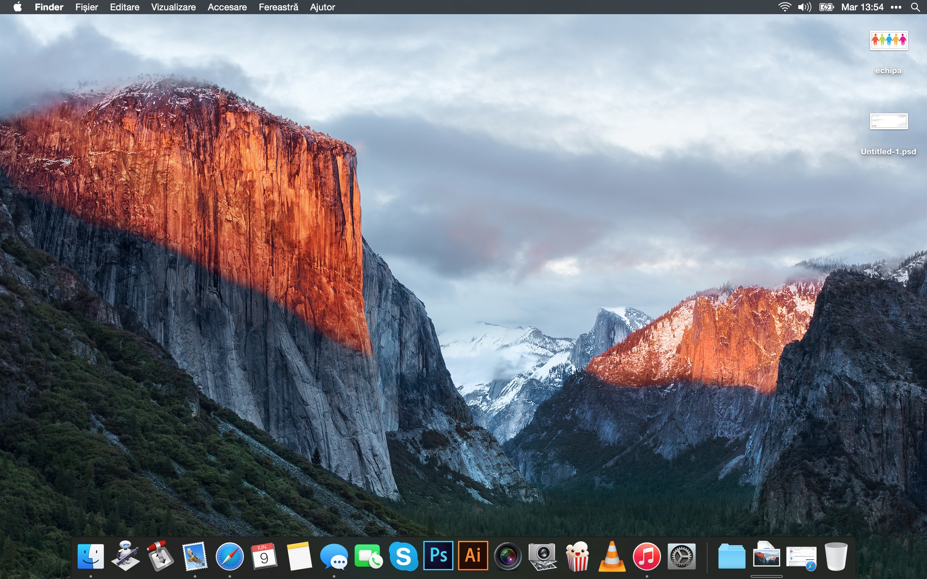The image size is (927, 579).
Task: Open the VLC cone icon
Action: [x=612, y=556]
